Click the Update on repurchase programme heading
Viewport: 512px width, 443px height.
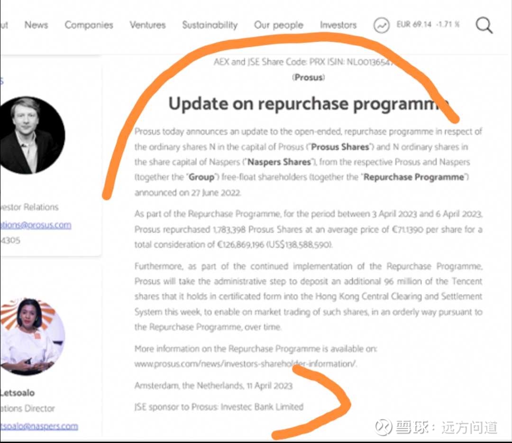[x=309, y=103]
